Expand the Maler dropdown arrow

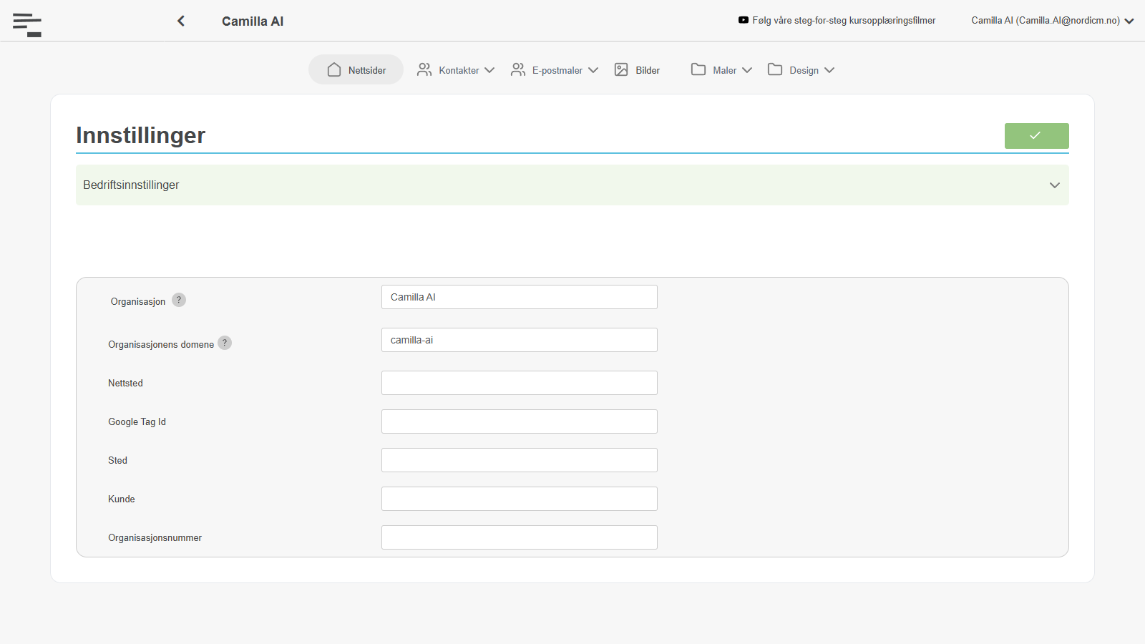coord(747,70)
